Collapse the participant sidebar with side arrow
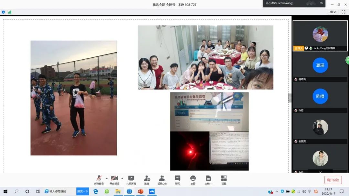The width and height of the screenshot is (349, 196). click(290, 98)
